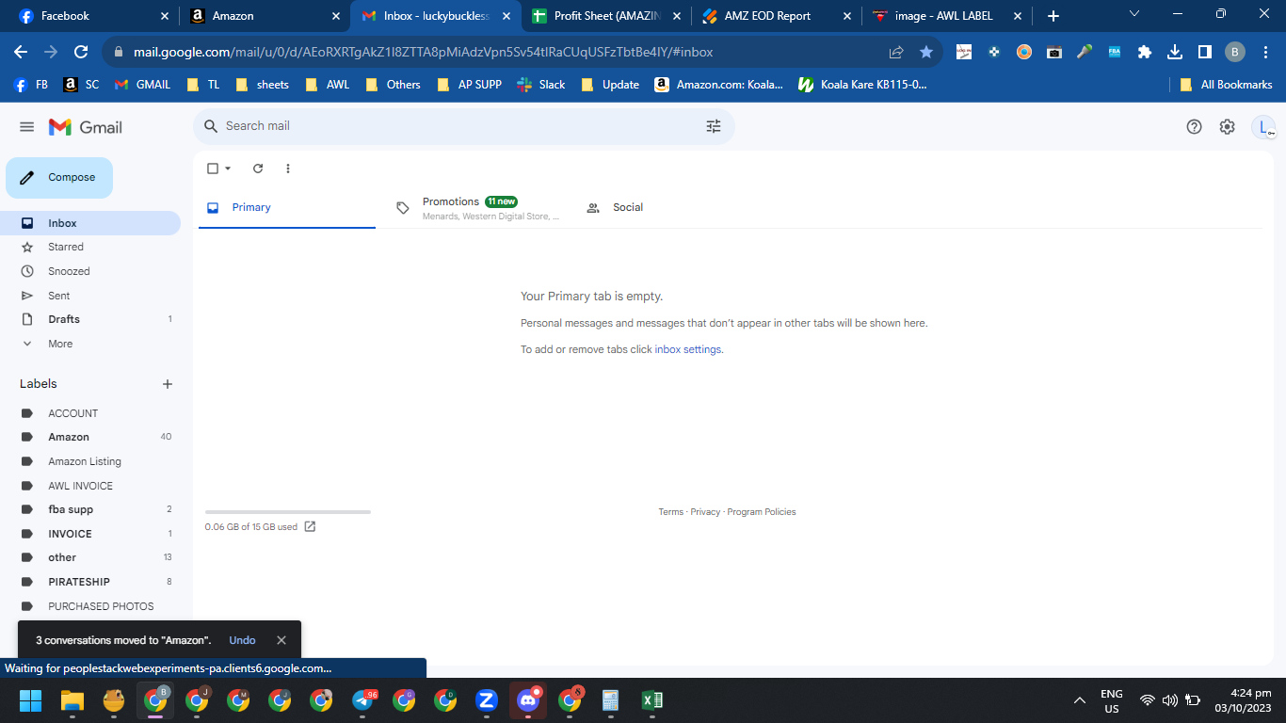Open All Bookmarks folder
This screenshot has height=723, width=1286.
tap(1226, 85)
